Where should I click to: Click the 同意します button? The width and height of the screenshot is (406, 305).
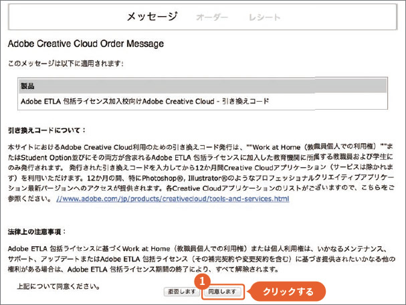point(223,292)
